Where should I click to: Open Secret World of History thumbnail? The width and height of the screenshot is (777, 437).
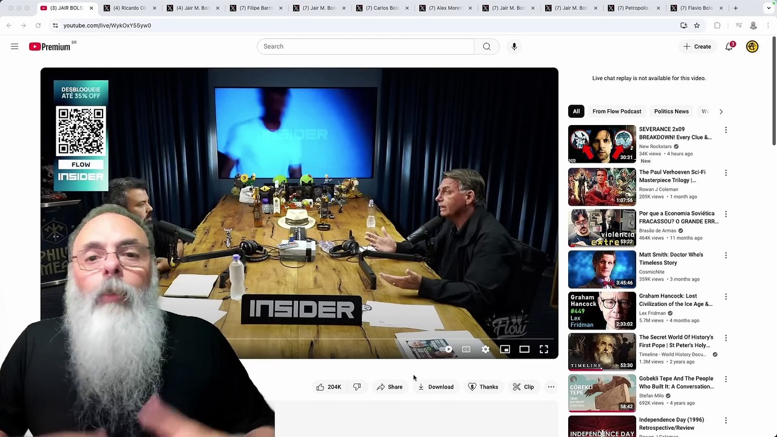(x=602, y=352)
